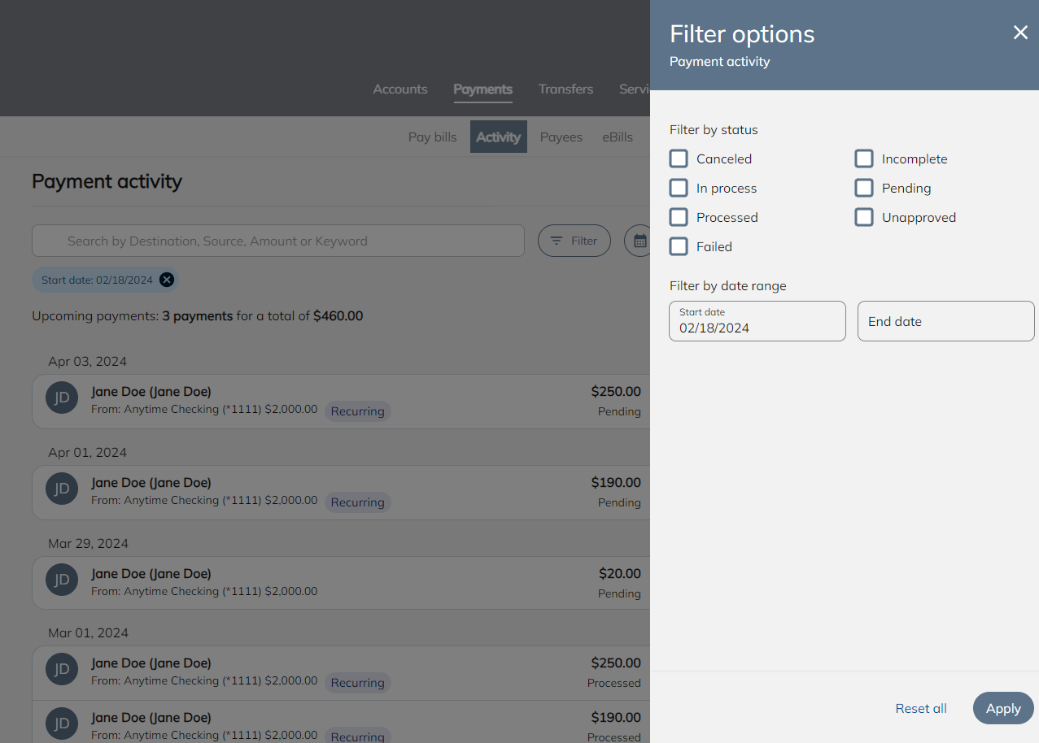Switch to the Pay bills tab

pos(433,137)
